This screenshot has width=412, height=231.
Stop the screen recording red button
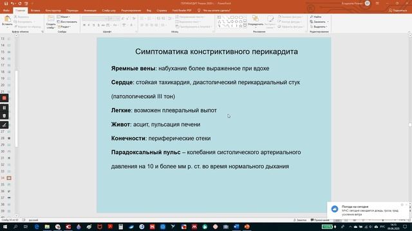(5, 98)
